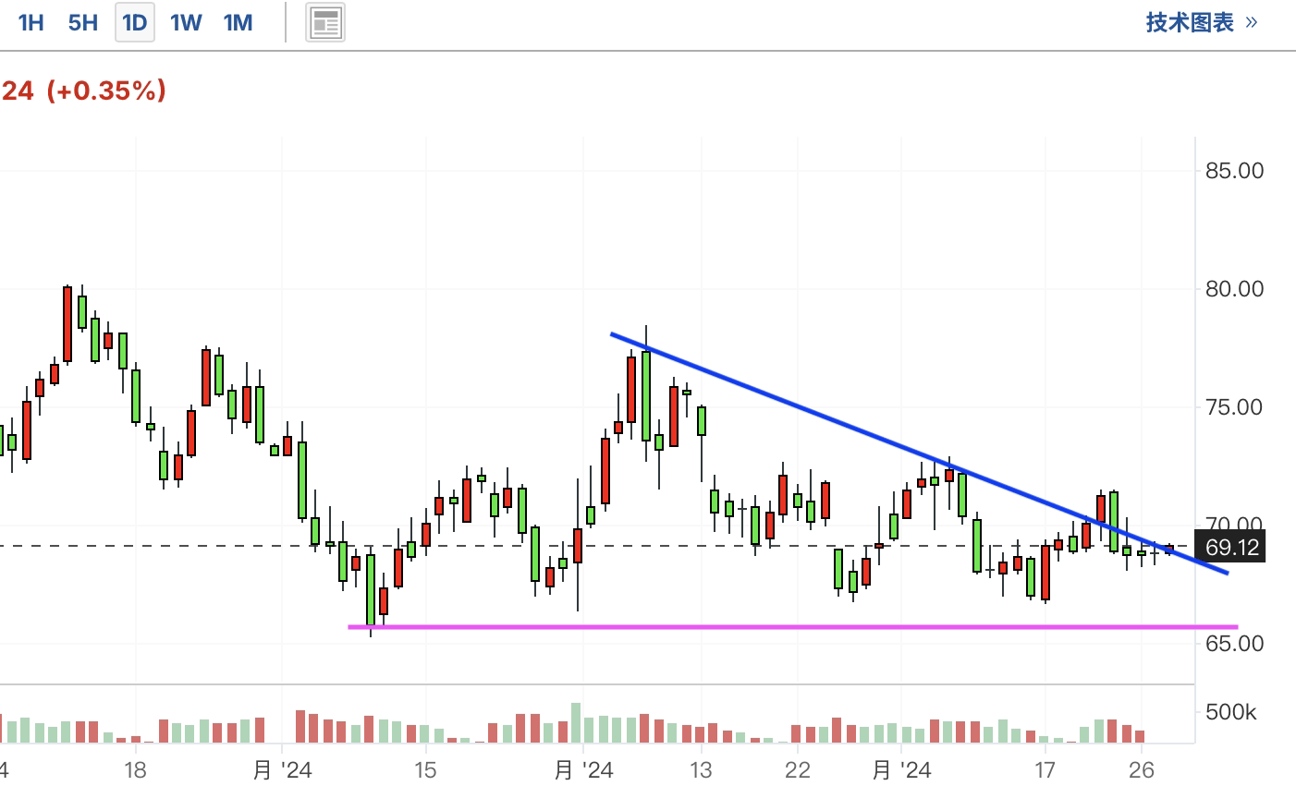Click the 69.12 current price label

(1232, 548)
